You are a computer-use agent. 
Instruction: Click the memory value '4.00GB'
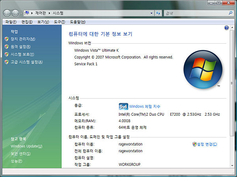coord(124,121)
